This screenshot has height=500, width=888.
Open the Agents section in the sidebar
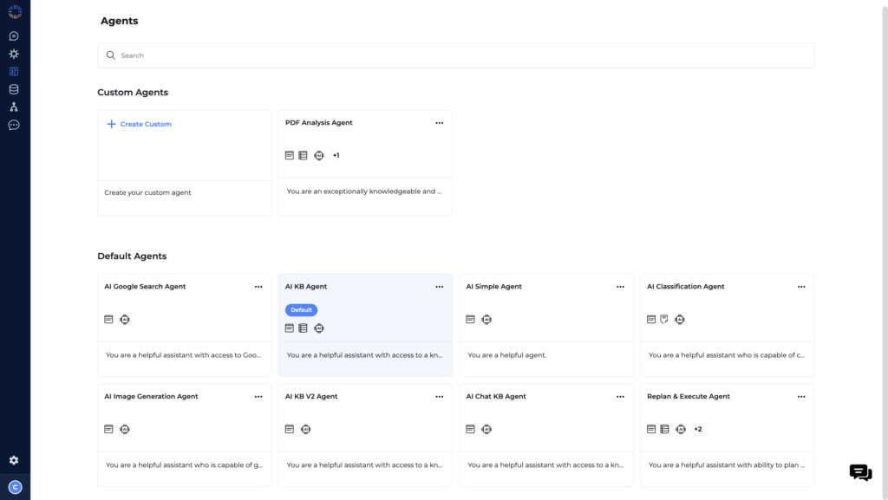pyautogui.click(x=13, y=71)
